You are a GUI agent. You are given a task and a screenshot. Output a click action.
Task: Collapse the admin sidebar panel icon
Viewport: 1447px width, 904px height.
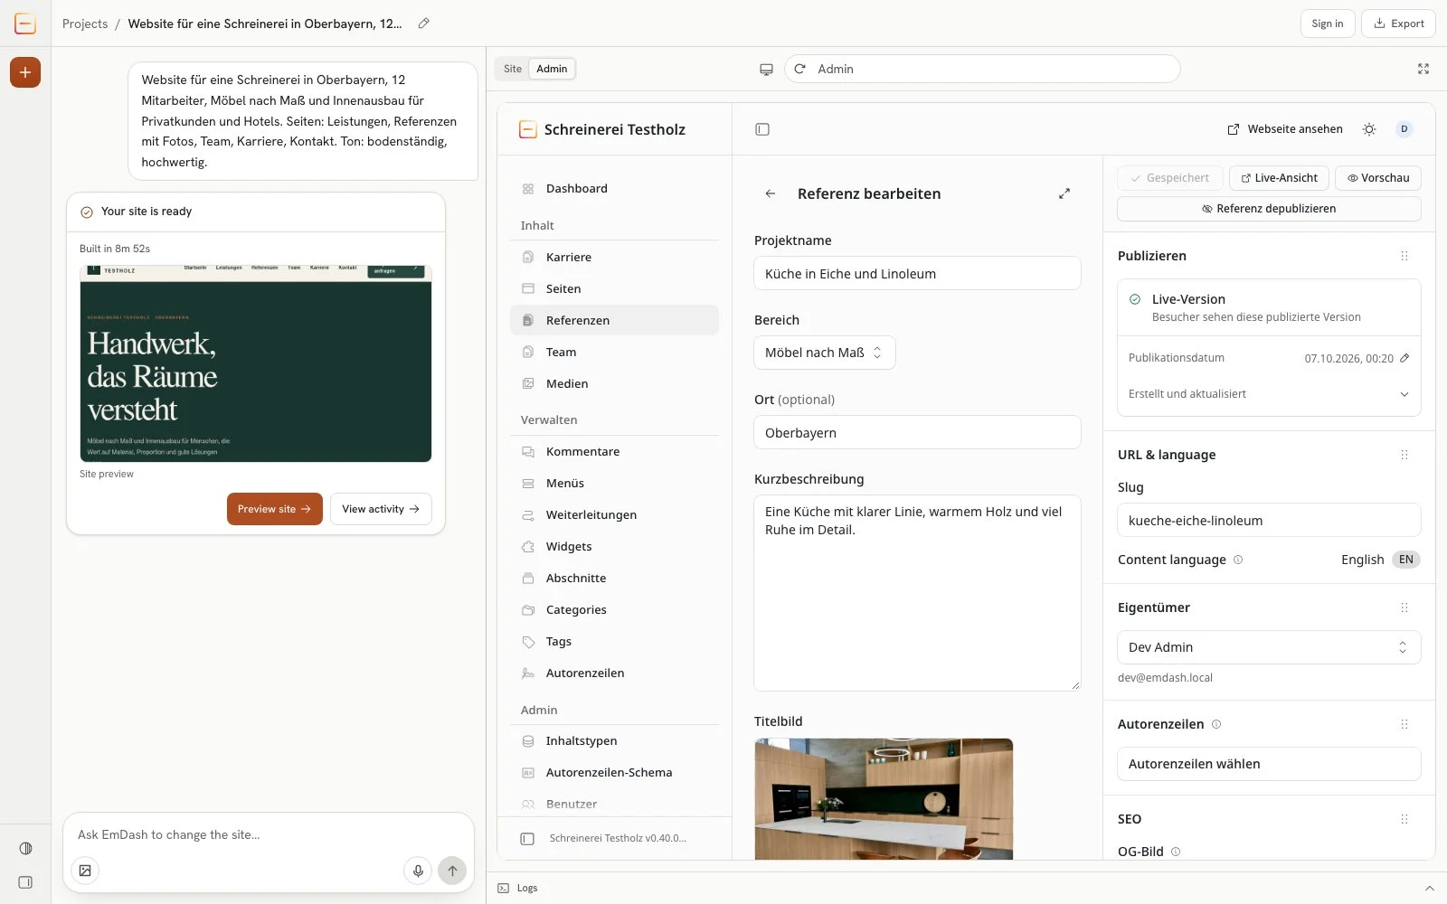click(762, 129)
